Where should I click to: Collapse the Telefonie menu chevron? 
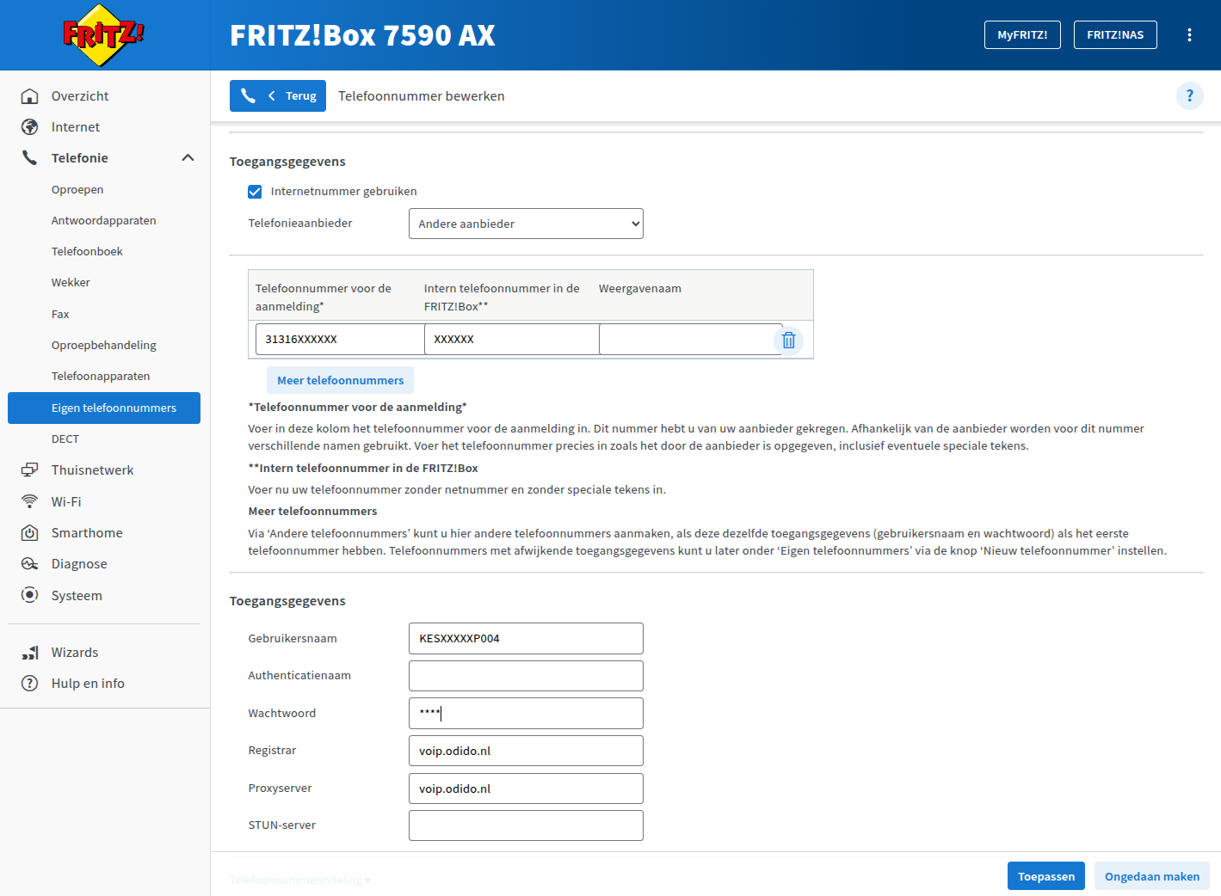click(188, 158)
